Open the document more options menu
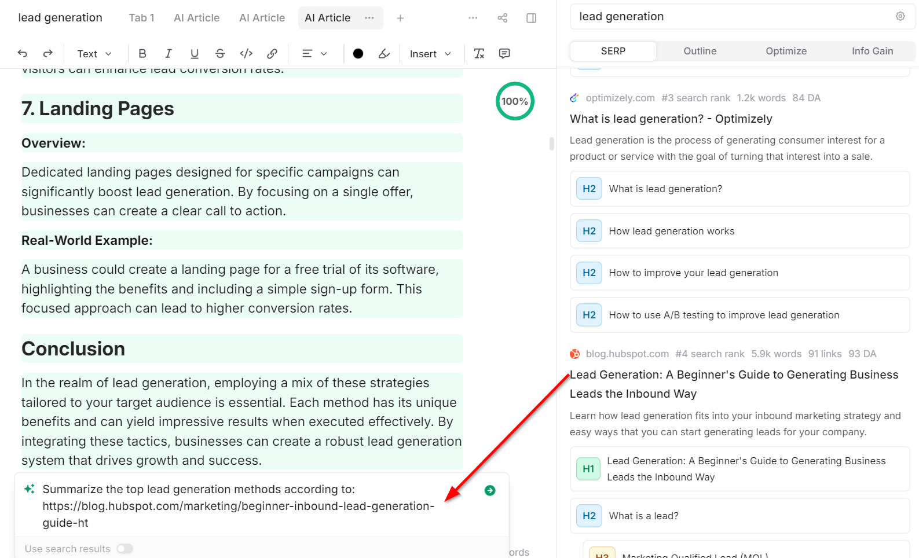Image resolution: width=919 pixels, height=558 pixels. [x=473, y=18]
